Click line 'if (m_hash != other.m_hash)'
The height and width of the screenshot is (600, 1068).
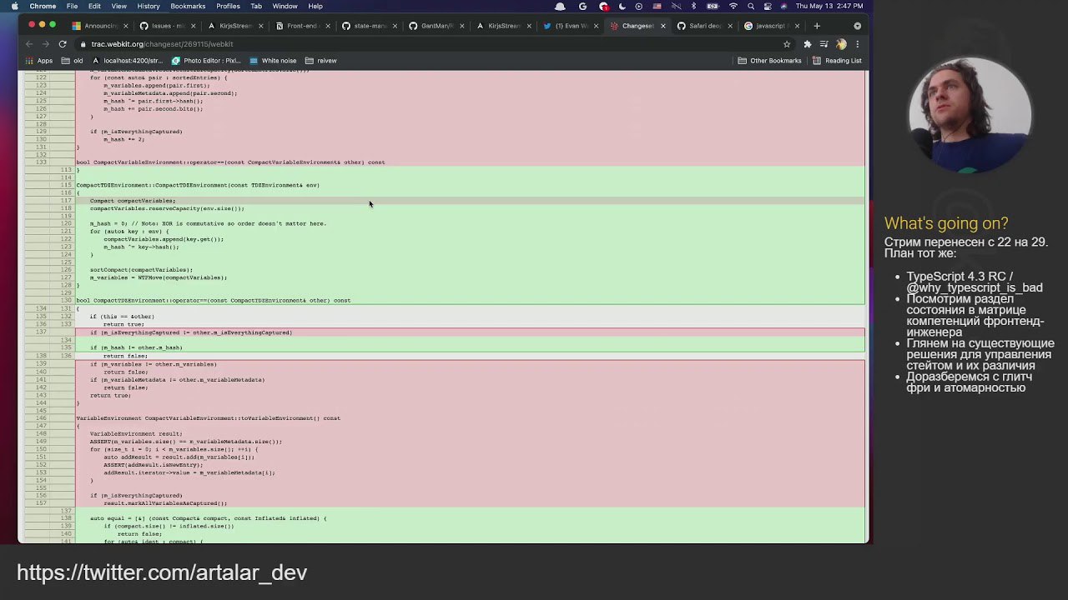pyautogui.click(x=136, y=347)
